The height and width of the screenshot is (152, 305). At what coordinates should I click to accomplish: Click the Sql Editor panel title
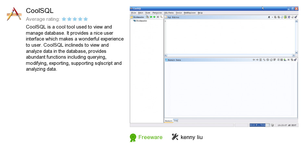(173, 17)
